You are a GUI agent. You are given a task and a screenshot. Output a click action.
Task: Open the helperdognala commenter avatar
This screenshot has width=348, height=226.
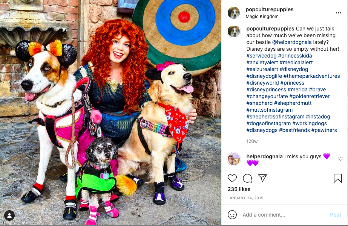pos(234,159)
